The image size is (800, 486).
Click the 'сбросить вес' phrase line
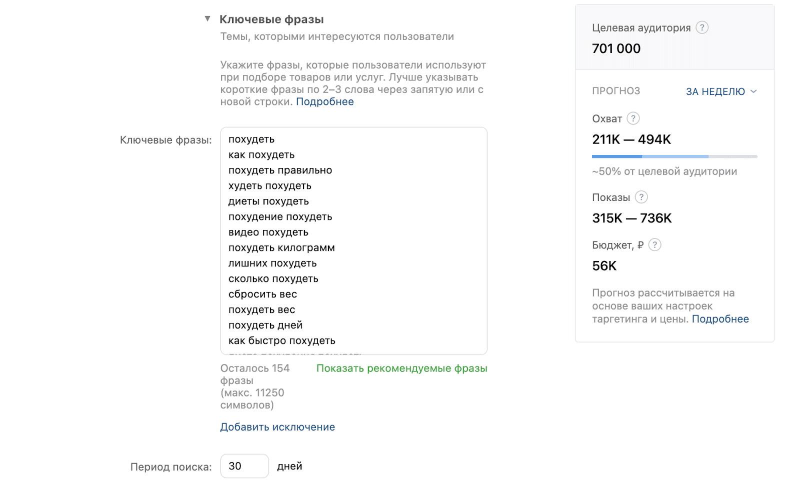click(262, 294)
